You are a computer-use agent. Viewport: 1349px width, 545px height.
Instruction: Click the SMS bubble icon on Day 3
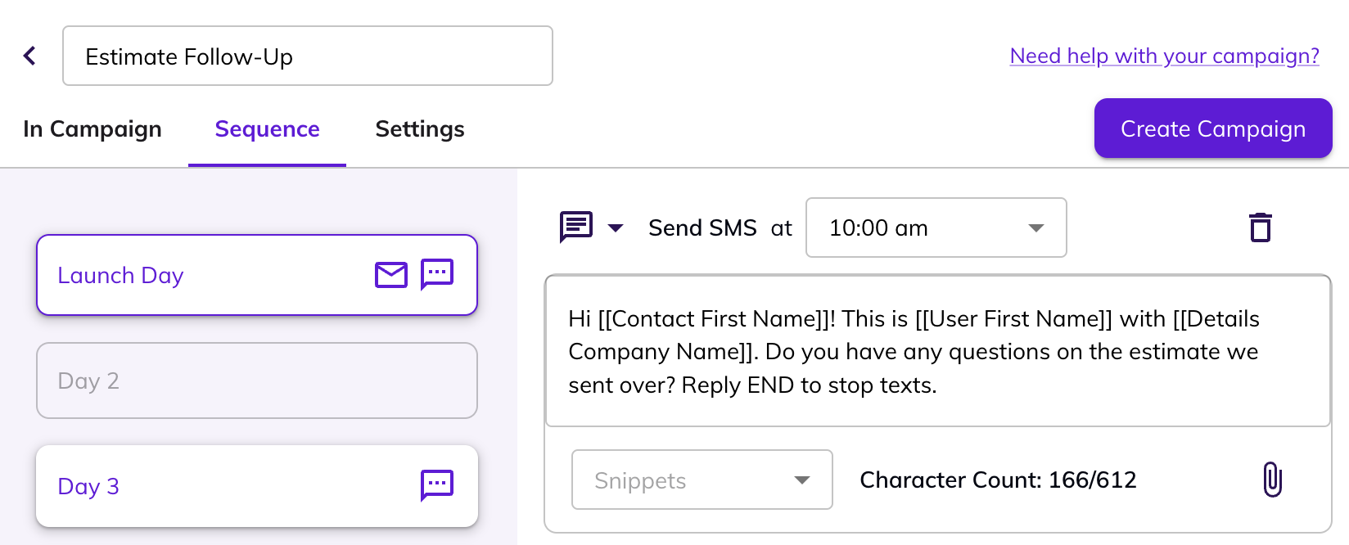tap(437, 485)
